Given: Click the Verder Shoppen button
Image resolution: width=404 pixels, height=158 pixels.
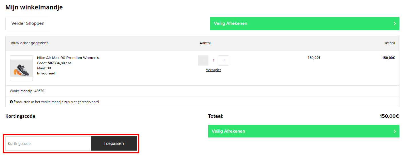Looking at the screenshot, I should 28,23.
